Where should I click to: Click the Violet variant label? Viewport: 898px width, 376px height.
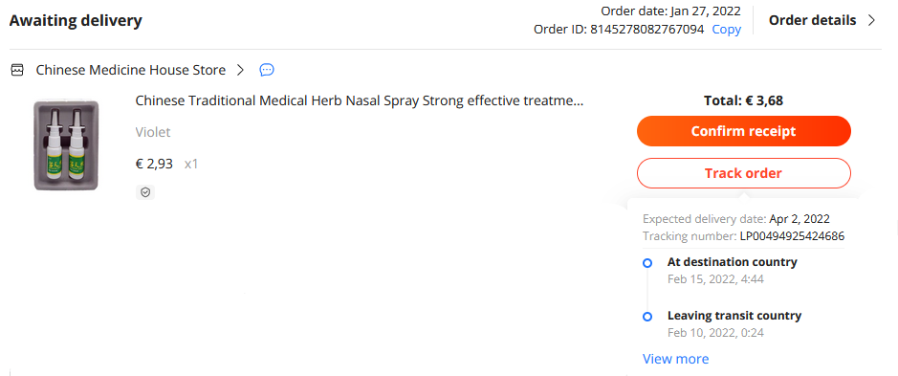(x=153, y=132)
